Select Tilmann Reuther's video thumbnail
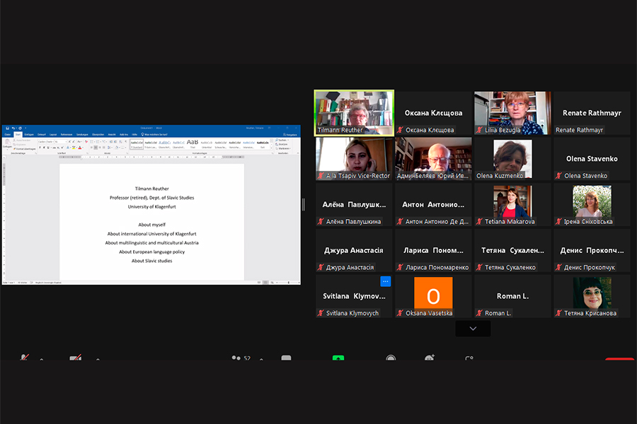This screenshot has height=424, width=637. point(354,113)
